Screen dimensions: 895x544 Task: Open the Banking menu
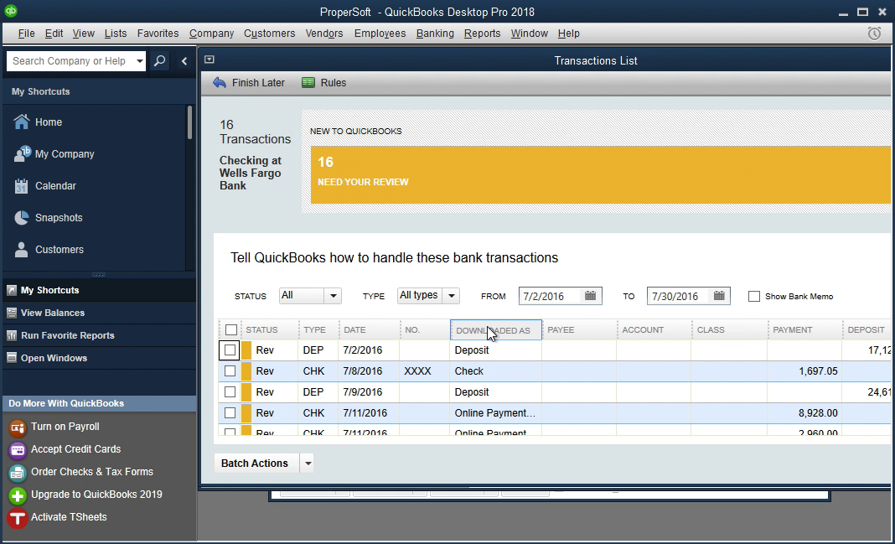(435, 34)
